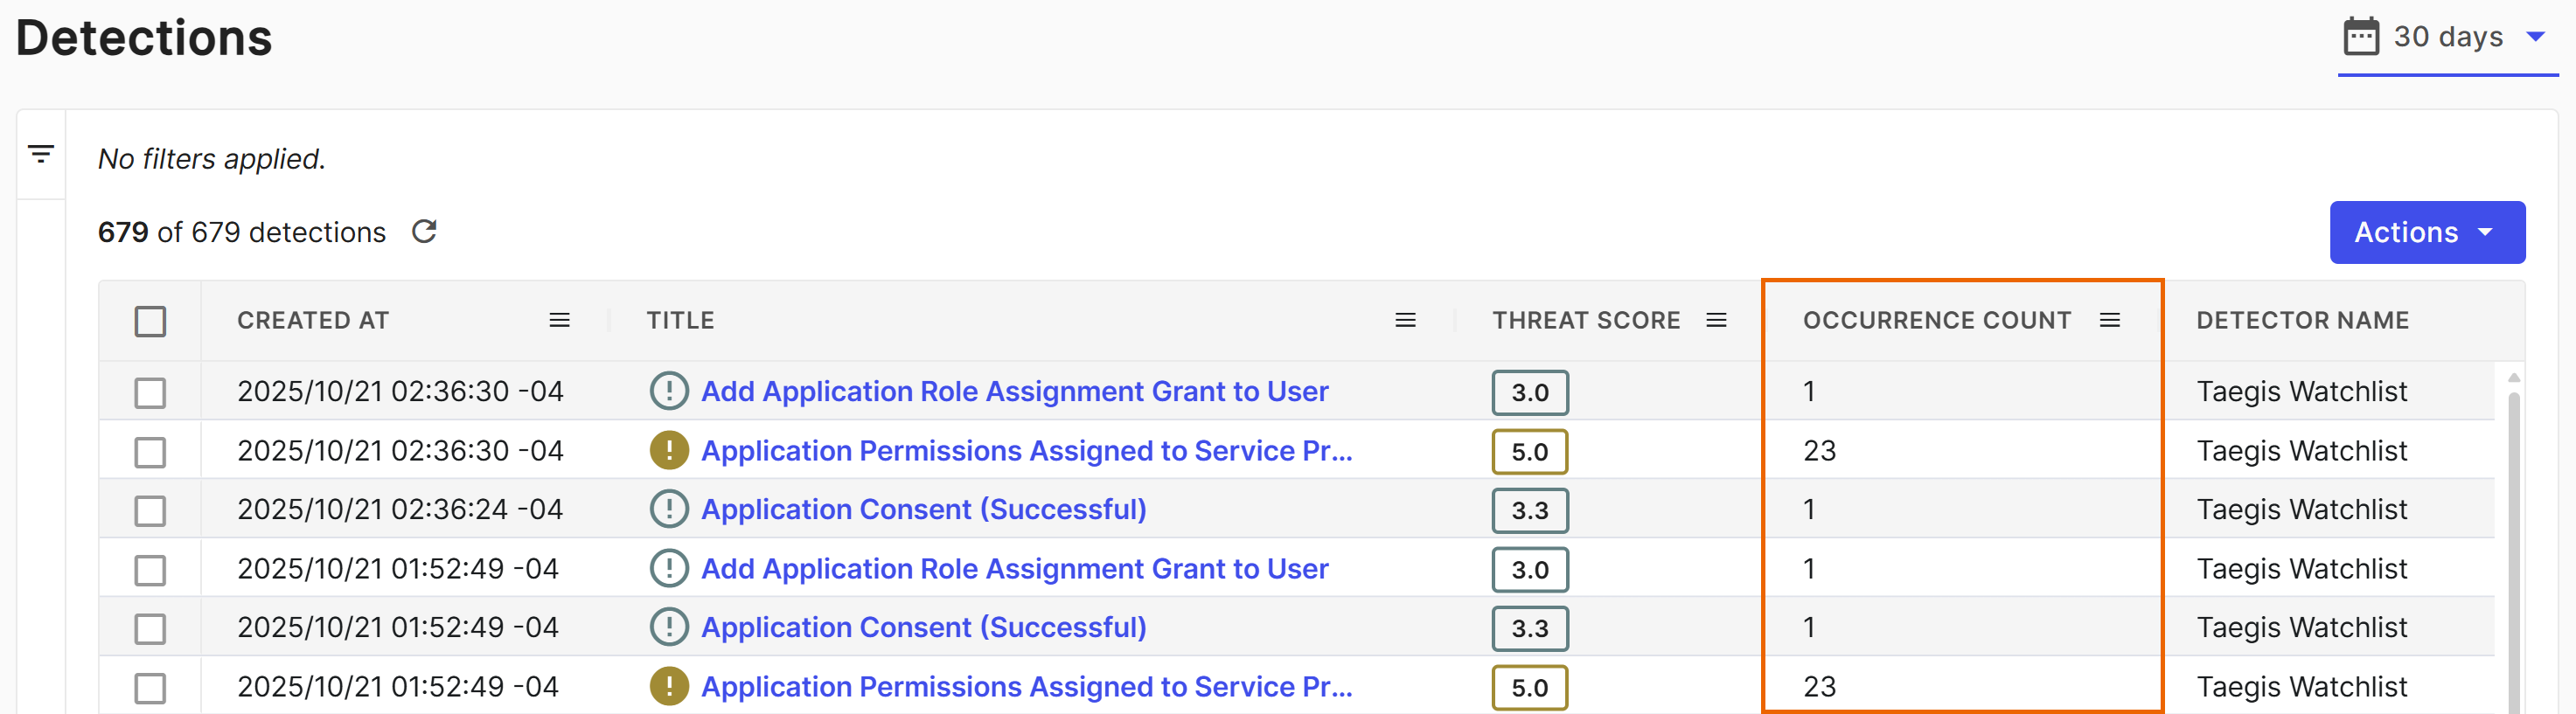2576x714 pixels.
Task: Open the Threat Score column menu
Action: (x=1716, y=320)
